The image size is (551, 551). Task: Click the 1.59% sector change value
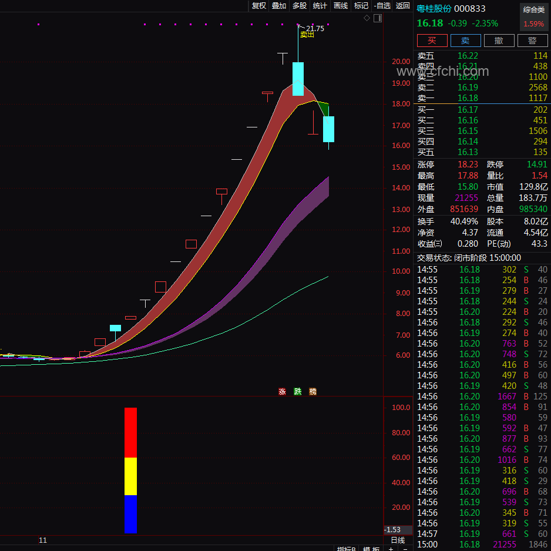tap(534, 24)
